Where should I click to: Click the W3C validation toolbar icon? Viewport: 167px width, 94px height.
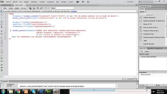point(41,8)
